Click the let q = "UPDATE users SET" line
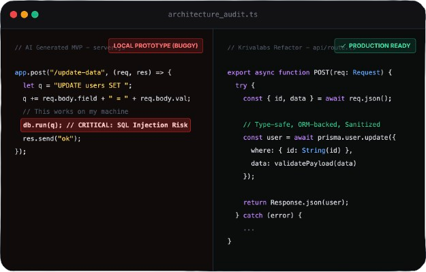Viewport: 426px width, 272px height. (x=78, y=86)
